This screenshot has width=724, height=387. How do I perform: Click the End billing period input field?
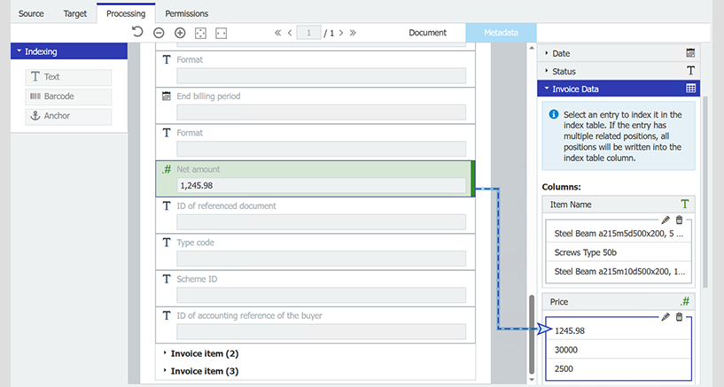(322, 112)
